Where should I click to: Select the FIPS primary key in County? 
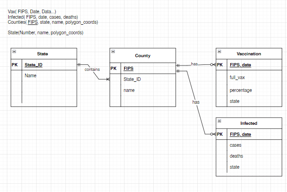click(129, 69)
